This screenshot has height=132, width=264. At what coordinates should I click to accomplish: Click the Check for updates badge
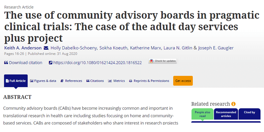click(158, 61)
